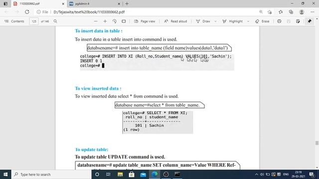Close the 1103000662.pdf tab
The width and height of the screenshot is (319, 179).
coord(63,3)
